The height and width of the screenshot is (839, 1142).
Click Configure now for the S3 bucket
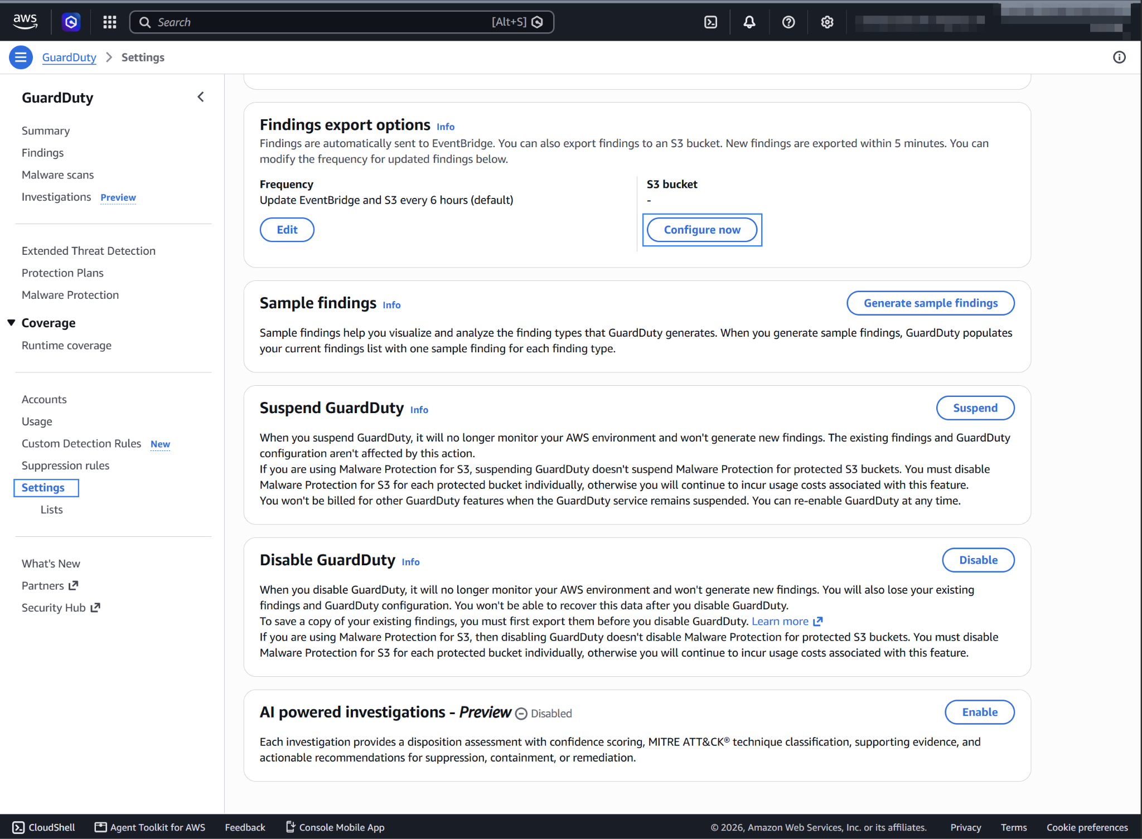pyautogui.click(x=702, y=230)
